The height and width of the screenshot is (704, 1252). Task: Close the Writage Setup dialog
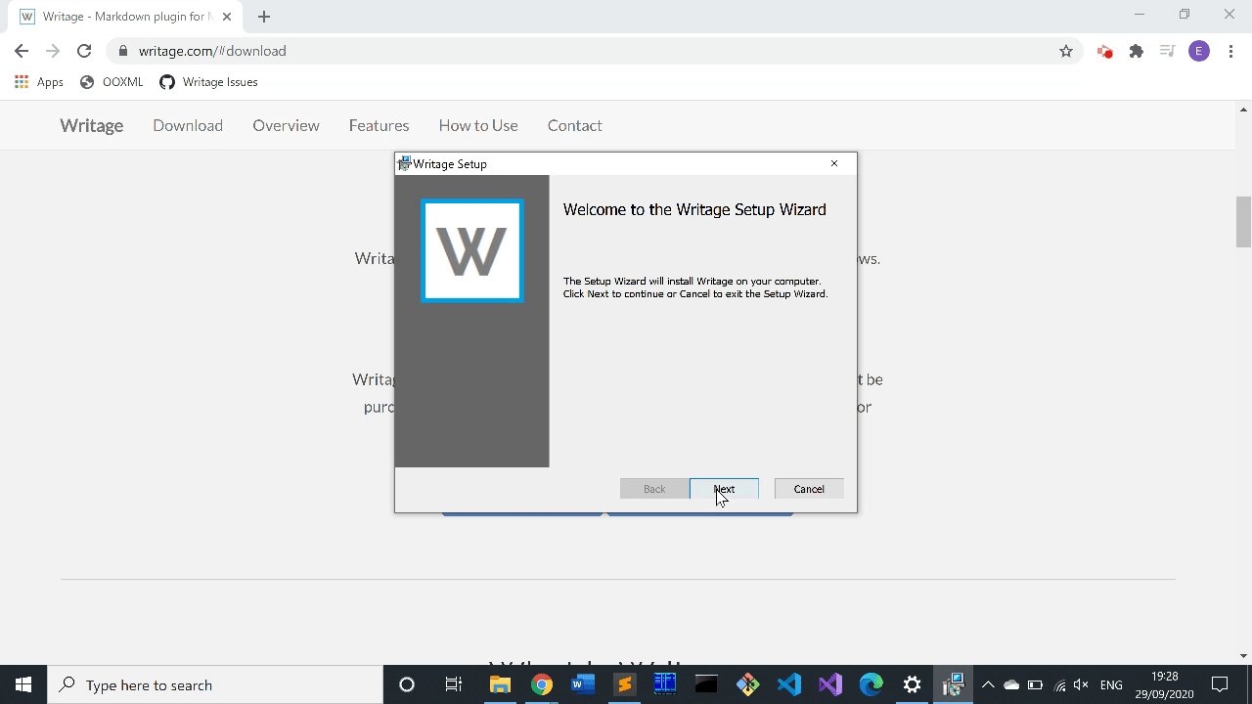pos(834,163)
